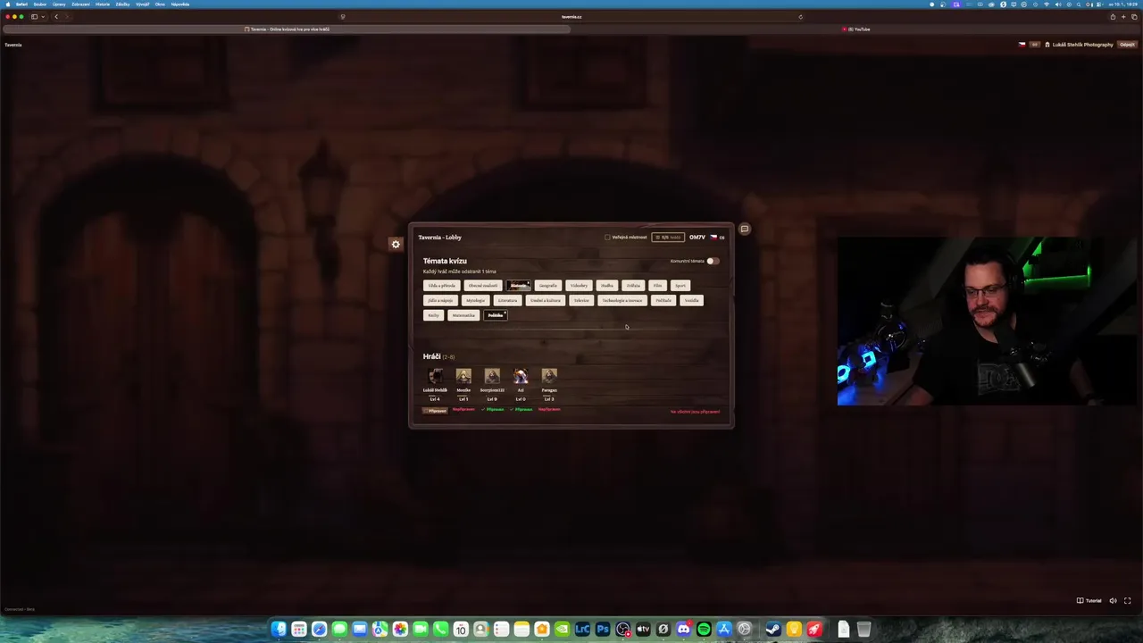Toggle the Safari sidebar button

[x=35, y=16]
